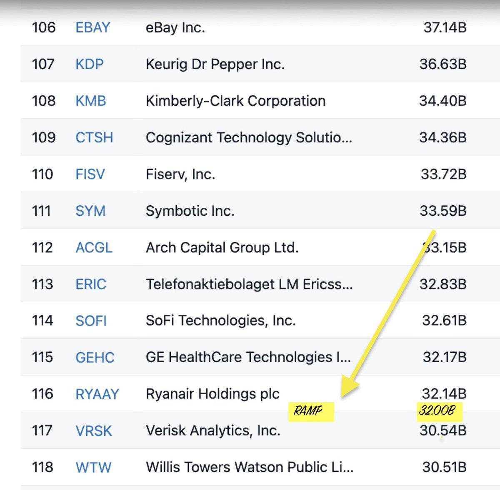Open the RYAAY ticker link
This screenshot has width=500, height=490.
coord(97,394)
